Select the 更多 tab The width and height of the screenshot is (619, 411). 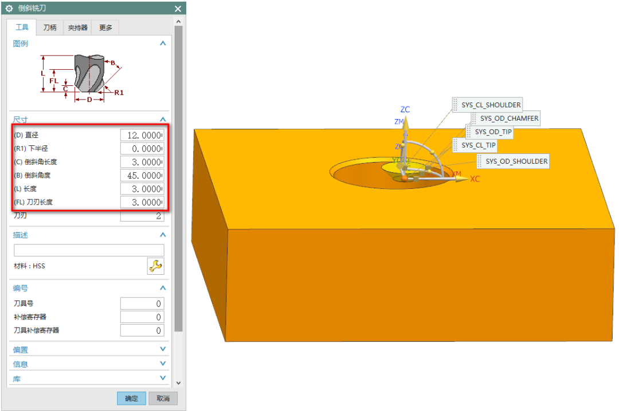pos(105,27)
